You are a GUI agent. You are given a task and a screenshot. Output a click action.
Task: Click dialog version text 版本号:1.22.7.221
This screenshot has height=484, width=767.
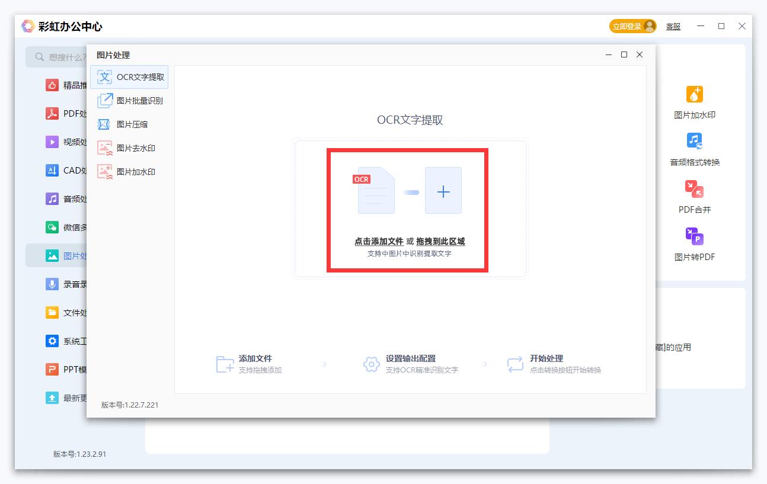(130, 405)
